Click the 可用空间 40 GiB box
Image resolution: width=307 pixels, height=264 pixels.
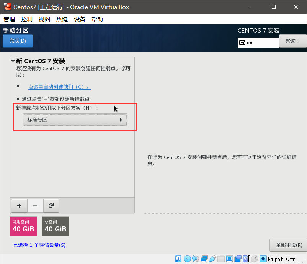click(23, 226)
